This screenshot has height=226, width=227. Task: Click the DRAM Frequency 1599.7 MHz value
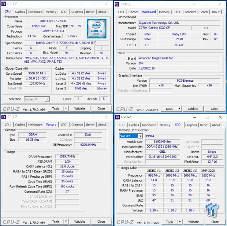point(67,156)
